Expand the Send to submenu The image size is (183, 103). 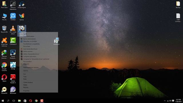point(39,71)
